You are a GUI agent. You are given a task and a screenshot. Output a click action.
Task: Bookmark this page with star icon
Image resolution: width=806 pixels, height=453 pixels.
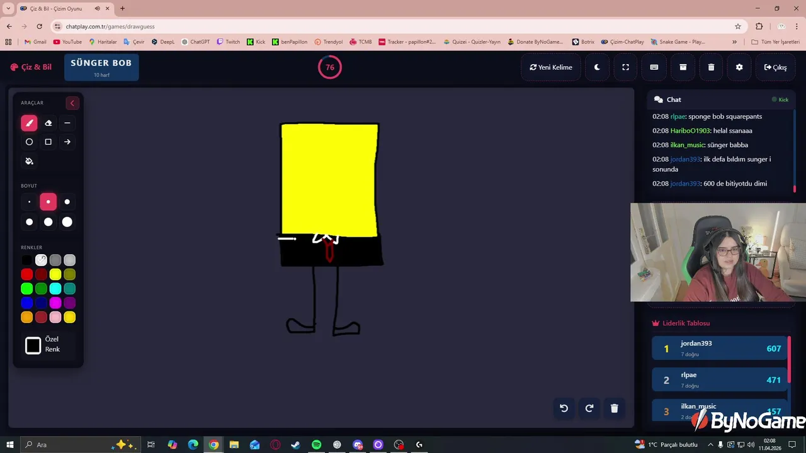tap(738, 26)
